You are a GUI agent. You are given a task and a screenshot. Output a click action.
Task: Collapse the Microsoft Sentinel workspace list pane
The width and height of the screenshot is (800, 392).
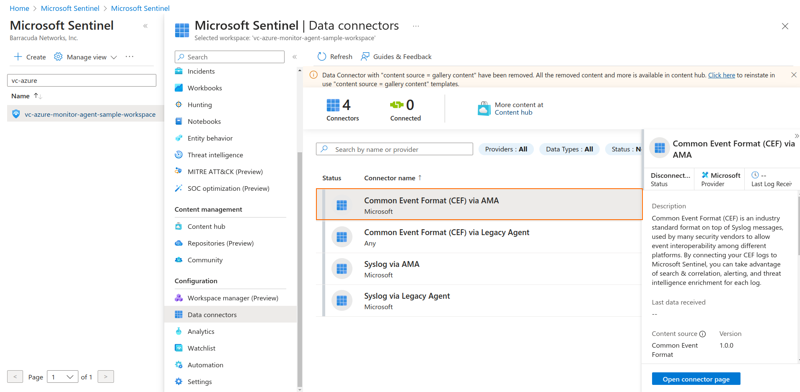[145, 26]
